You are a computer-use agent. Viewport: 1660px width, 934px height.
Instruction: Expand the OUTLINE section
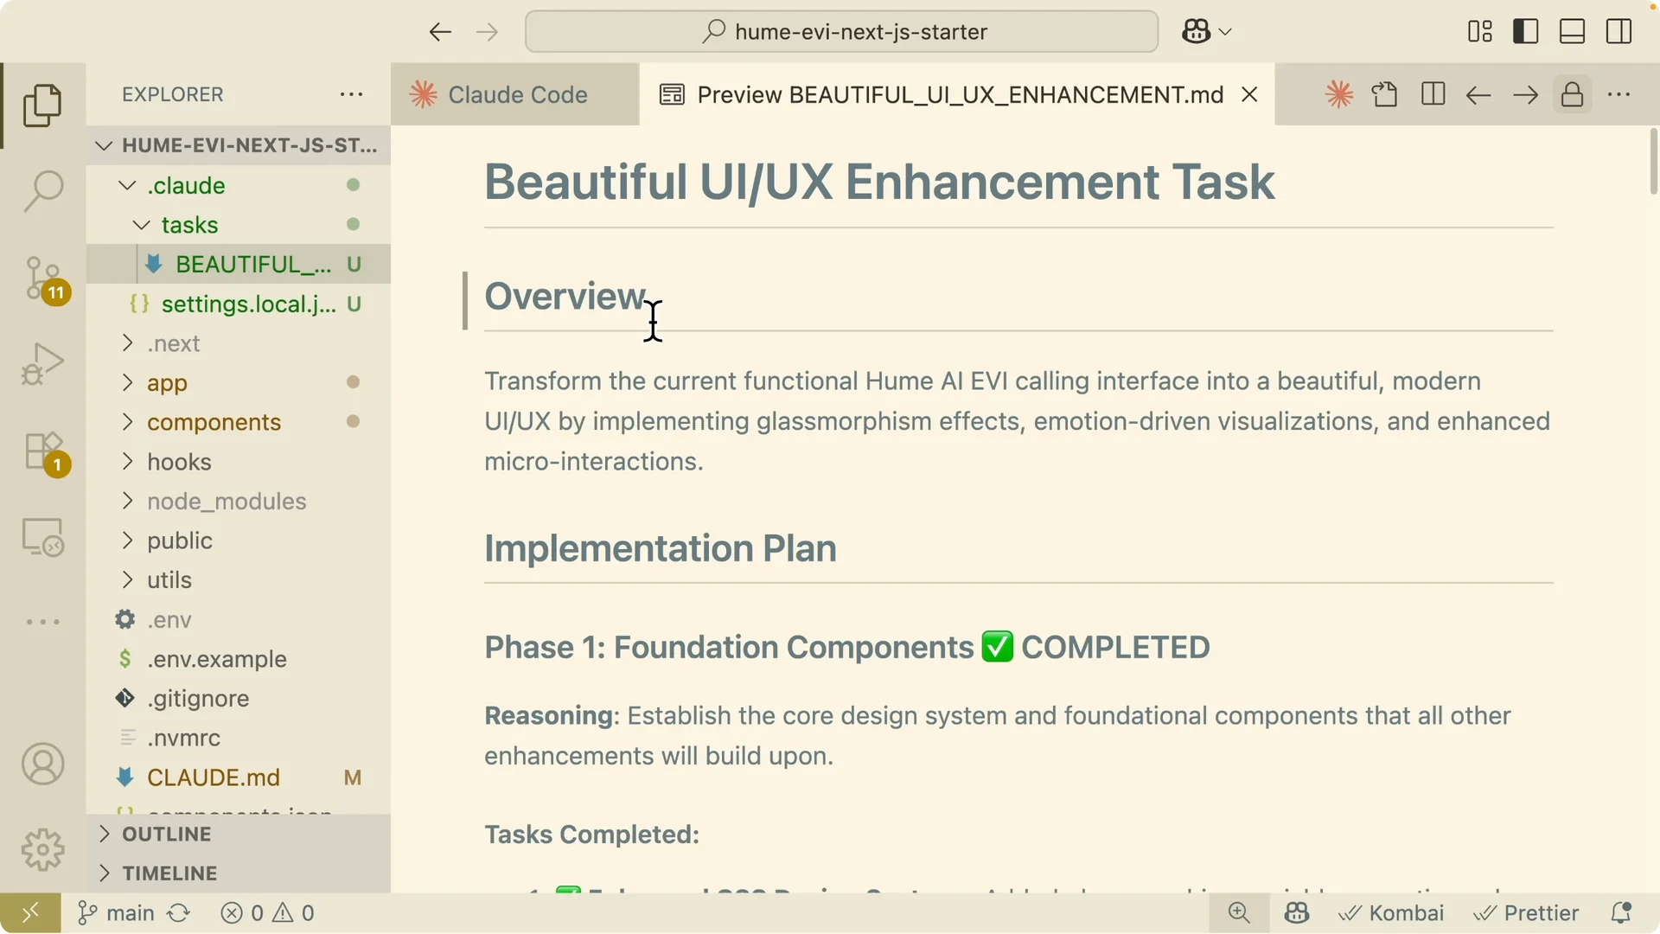point(239,835)
